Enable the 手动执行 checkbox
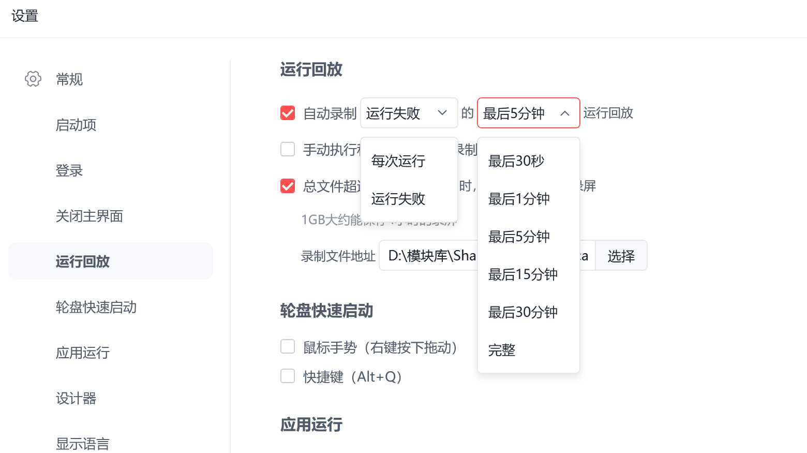Screen dimensions: 807x453 coord(288,150)
